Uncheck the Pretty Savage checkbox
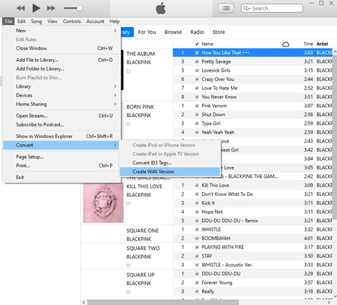This screenshot has height=305, width=337. [197, 61]
